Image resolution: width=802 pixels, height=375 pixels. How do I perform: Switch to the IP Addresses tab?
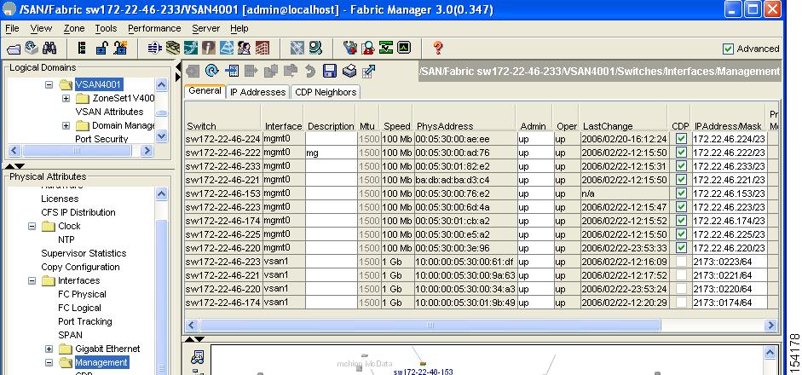(x=257, y=92)
